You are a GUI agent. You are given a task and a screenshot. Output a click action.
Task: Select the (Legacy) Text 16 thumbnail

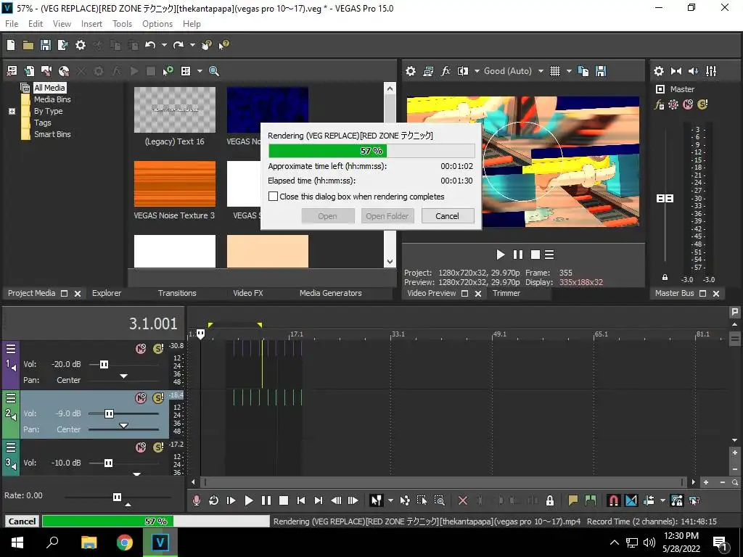(x=175, y=110)
